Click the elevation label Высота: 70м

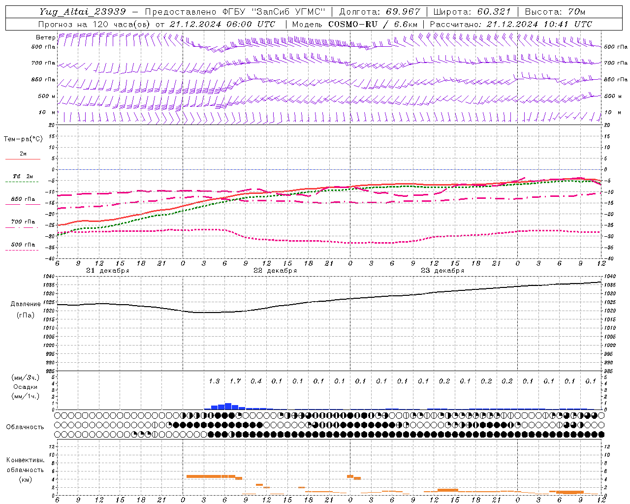coord(555,12)
